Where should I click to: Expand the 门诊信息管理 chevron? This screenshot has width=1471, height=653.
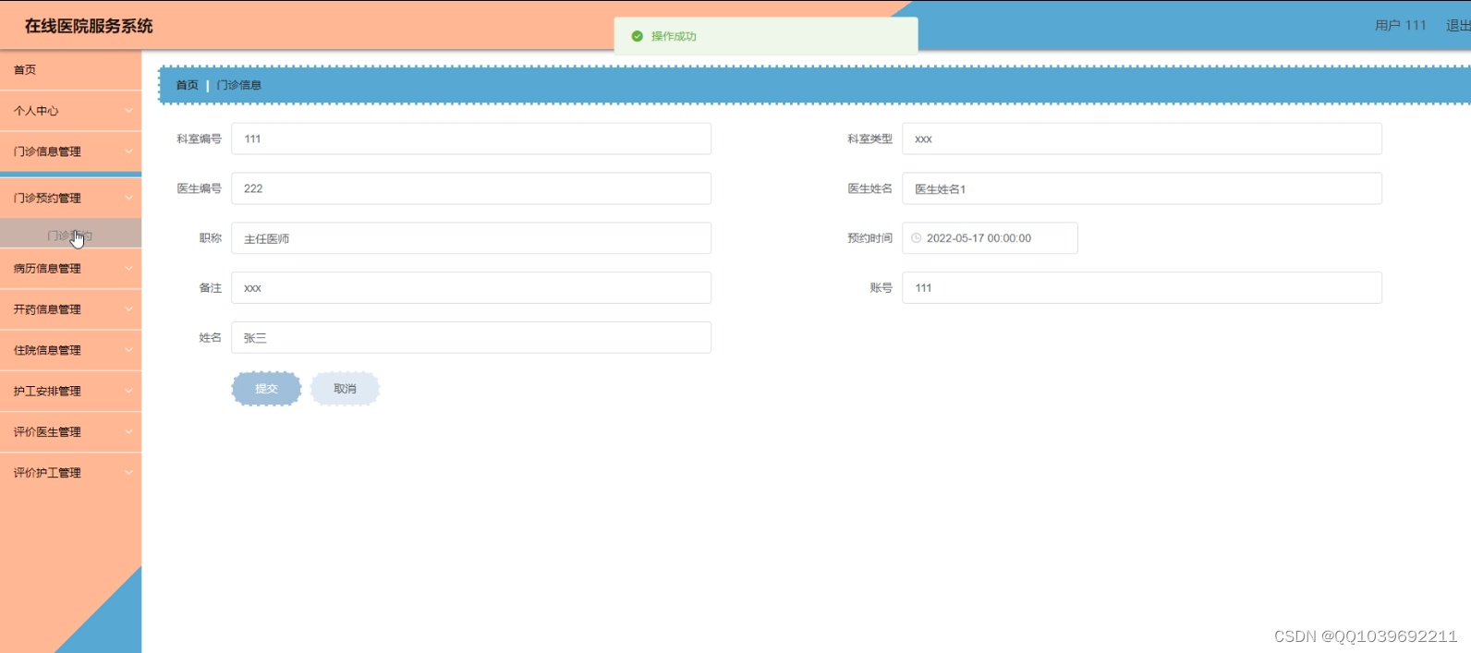coord(128,151)
